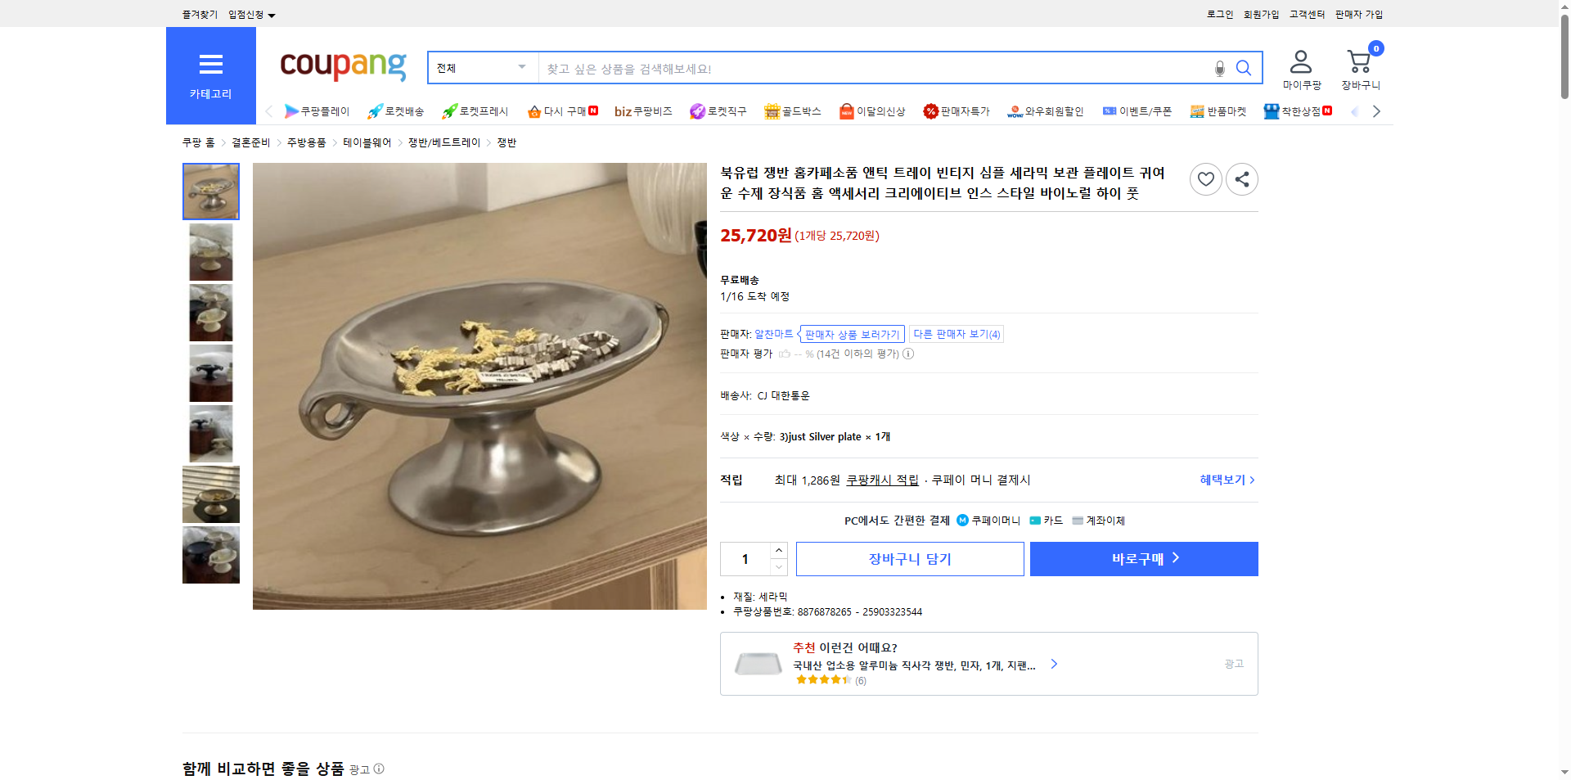Increase quantity with the up stepper arrow
This screenshot has height=780, width=1571.
pos(778,549)
